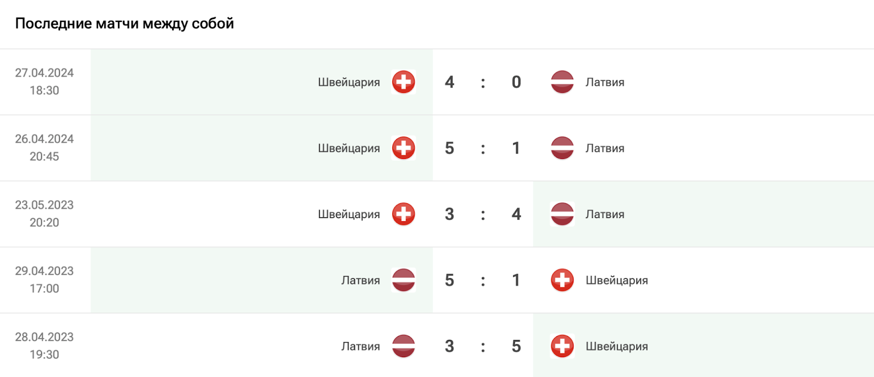Click the 3 : 4 match score
This screenshot has width=874, height=377.
(x=483, y=214)
